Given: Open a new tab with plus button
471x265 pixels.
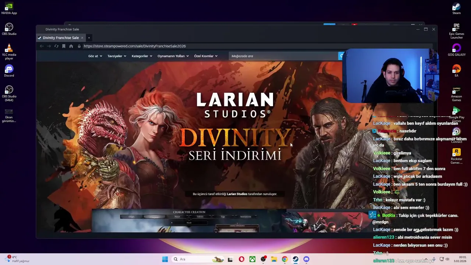Looking at the screenshot, I should pos(89,38).
